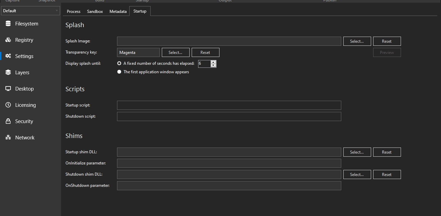This screenshot has height=216, width=441.
Task: Open the Desktop settings panel
Action: click(24, 89)
